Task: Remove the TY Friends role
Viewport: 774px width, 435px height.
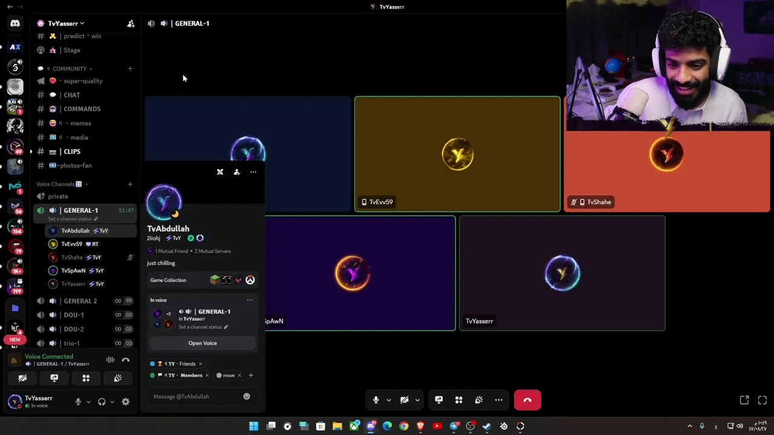Action: 200,364
